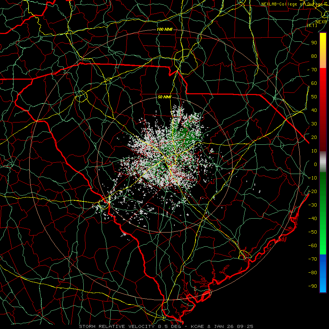Click the -90 scale value

(x=313, y=286)
